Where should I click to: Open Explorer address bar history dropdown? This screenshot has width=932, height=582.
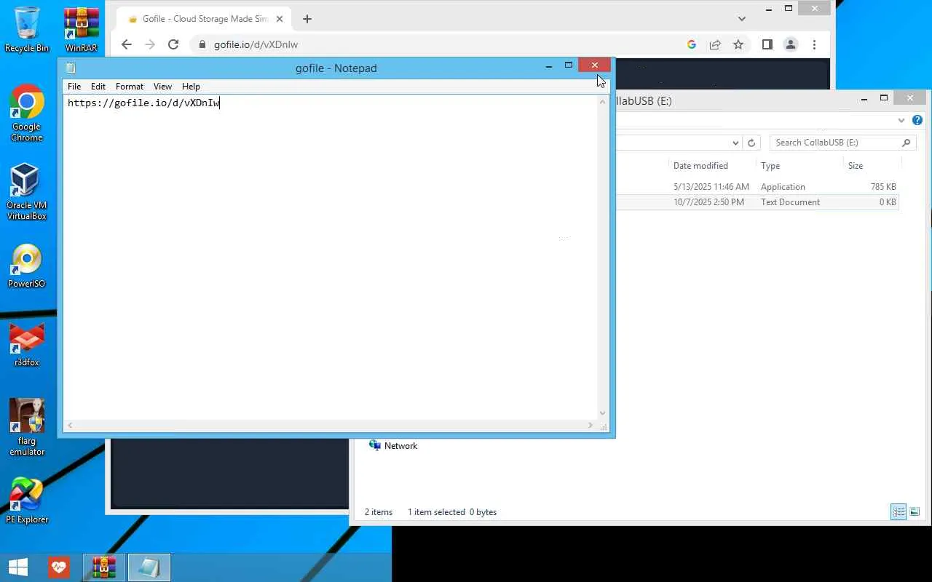coord(735,143)
